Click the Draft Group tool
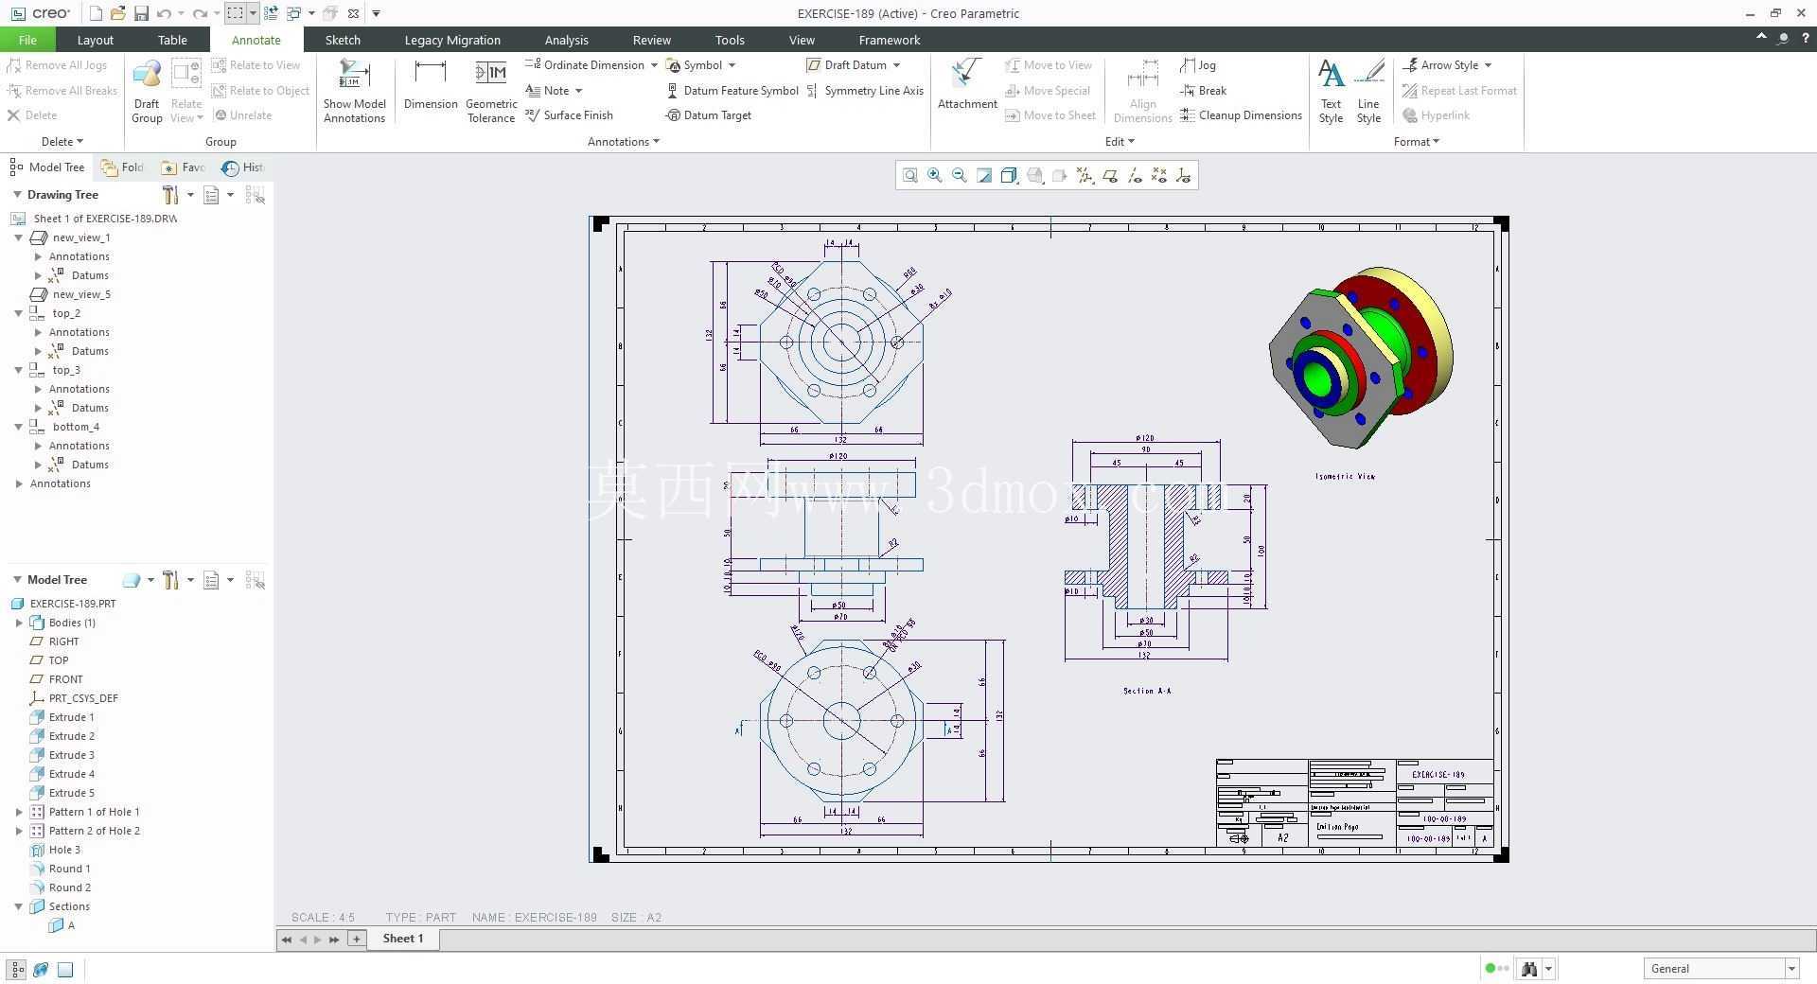The image size is (1817, 984). 147,92
